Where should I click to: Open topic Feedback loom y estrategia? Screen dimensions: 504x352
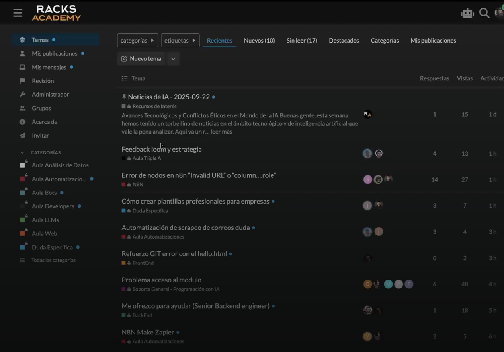coord(161,149)
